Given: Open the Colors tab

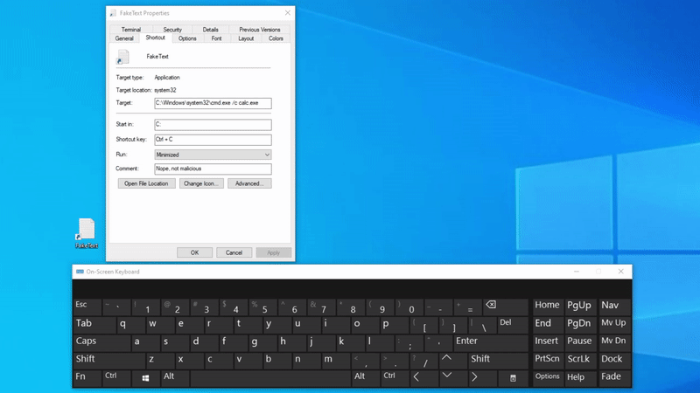Looking at the screenshot, I should point(276,38).
